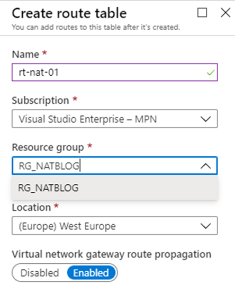This screenshot has height=285, width=235.
Task: Select Enabled for gateway route propagation
Action: point(91,273)
